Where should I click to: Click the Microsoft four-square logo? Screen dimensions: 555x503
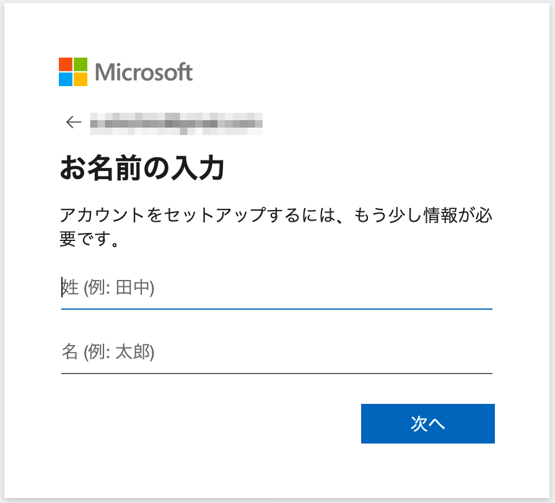73,72
